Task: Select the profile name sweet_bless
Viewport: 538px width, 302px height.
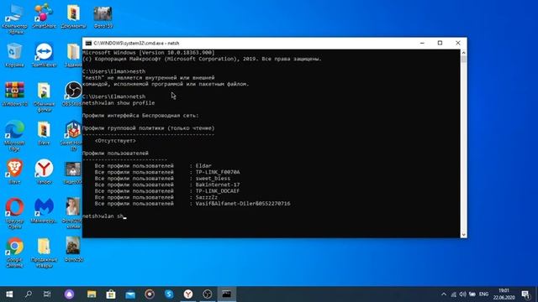Action: coord(213,179)
